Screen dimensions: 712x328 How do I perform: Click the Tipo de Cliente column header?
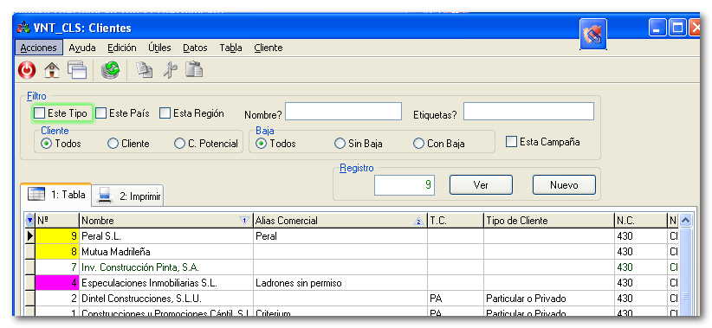(x=549, y=221)
